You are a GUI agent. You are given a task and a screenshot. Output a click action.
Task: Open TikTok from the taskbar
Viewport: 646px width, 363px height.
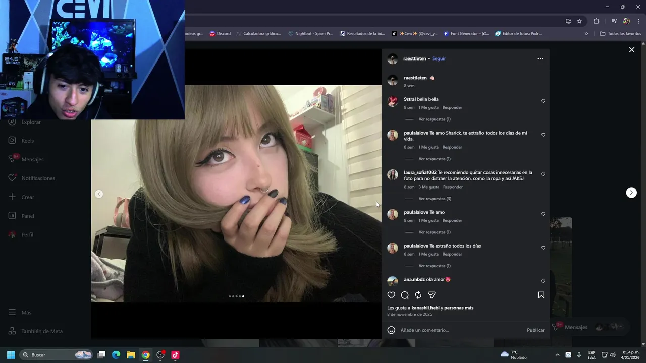[x=175, y=355]
